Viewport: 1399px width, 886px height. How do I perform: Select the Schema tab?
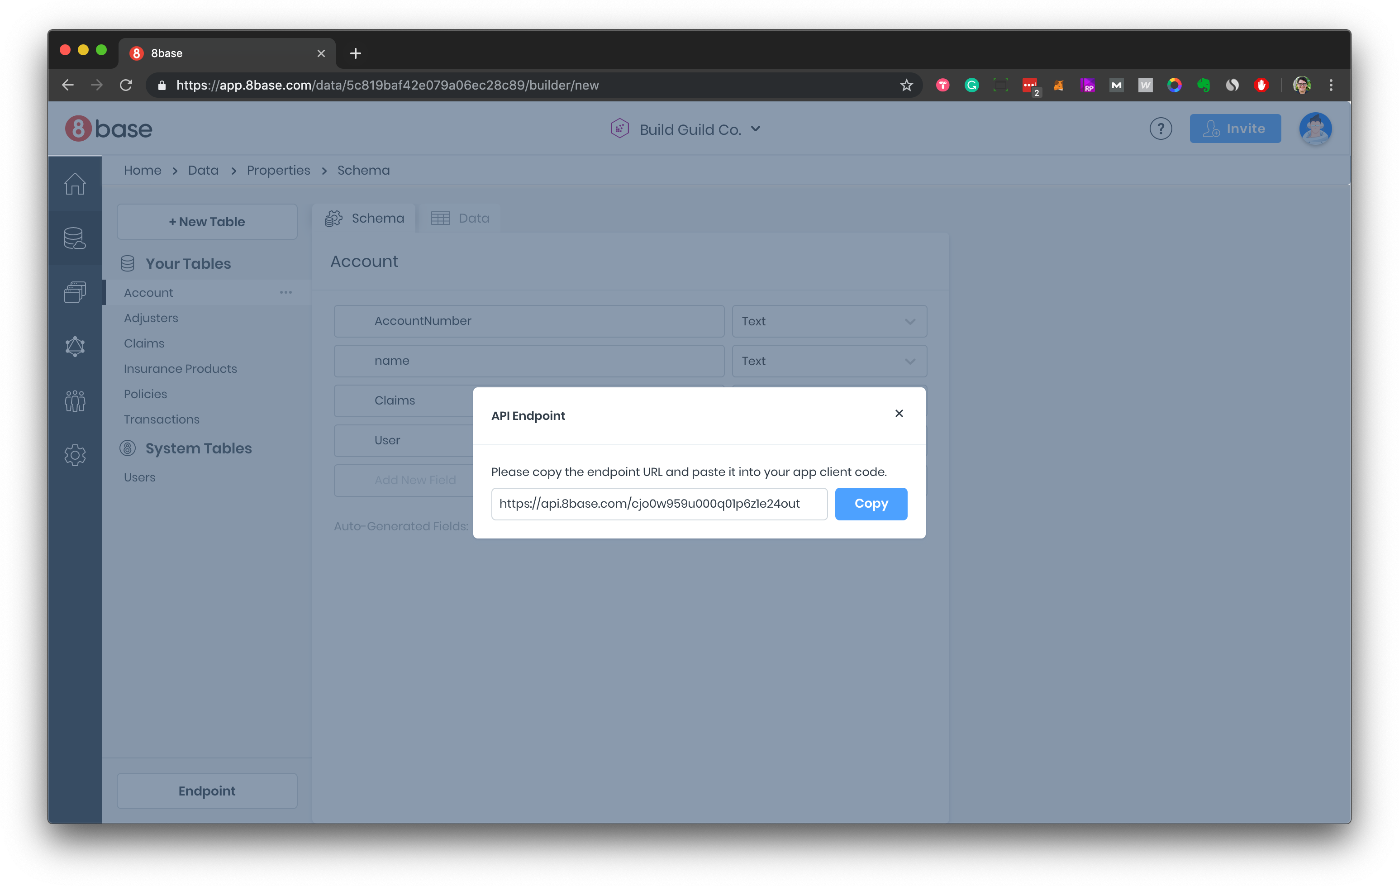coord(365,219)
